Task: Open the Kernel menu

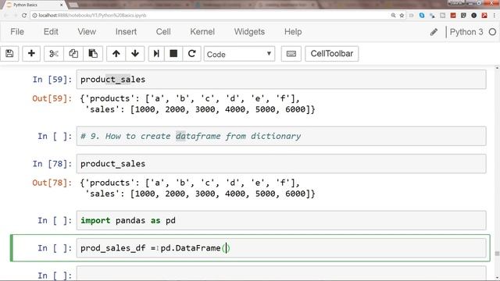Action: 202,32
